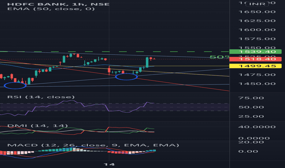Click the 1625.00 price axis label

257,21
